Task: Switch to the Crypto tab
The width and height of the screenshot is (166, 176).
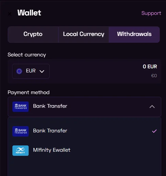Action: tap(33, 34)
